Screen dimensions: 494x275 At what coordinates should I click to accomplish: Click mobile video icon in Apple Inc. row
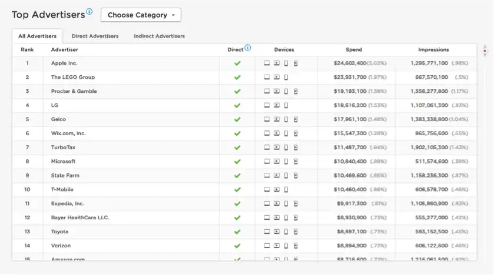(x=296, y=63)
